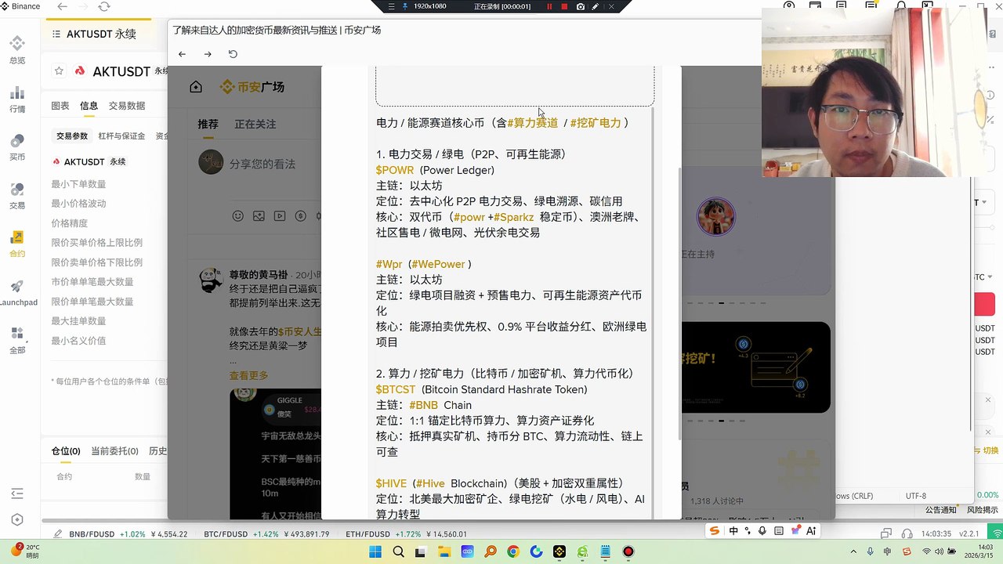Screen dimensions: 1003x564
Task: Go back in 币安广场 popup window
Action: (x=182, y=54)
